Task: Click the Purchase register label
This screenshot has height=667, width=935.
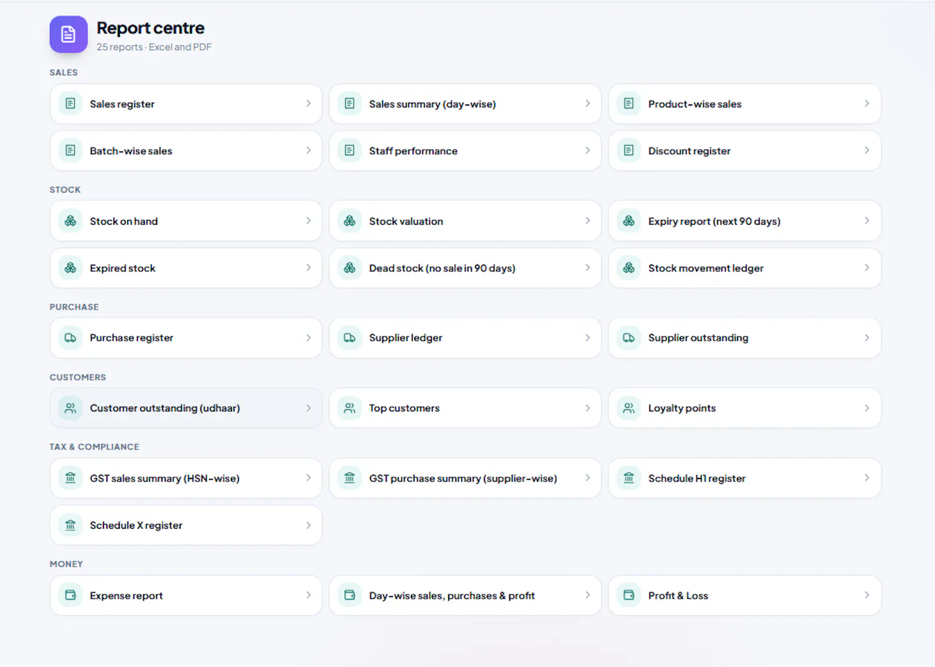Action: pyautogui.click(x=131, y=338)
